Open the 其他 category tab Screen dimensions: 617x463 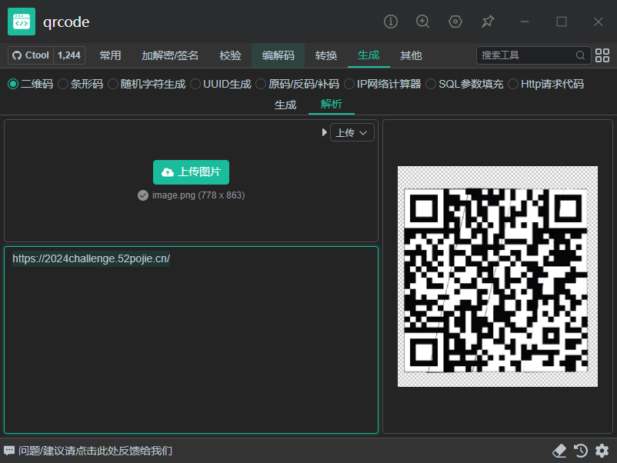click(x=411, y=55)
